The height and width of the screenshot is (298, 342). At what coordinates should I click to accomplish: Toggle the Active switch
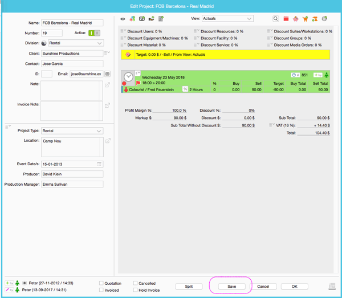(94, 33)
